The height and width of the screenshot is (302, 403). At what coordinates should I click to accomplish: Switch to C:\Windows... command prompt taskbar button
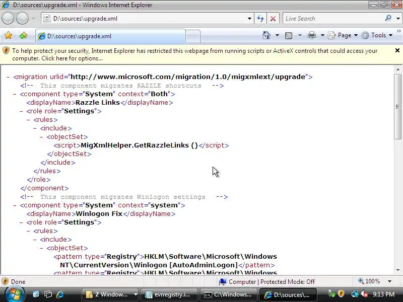point(229,294)
